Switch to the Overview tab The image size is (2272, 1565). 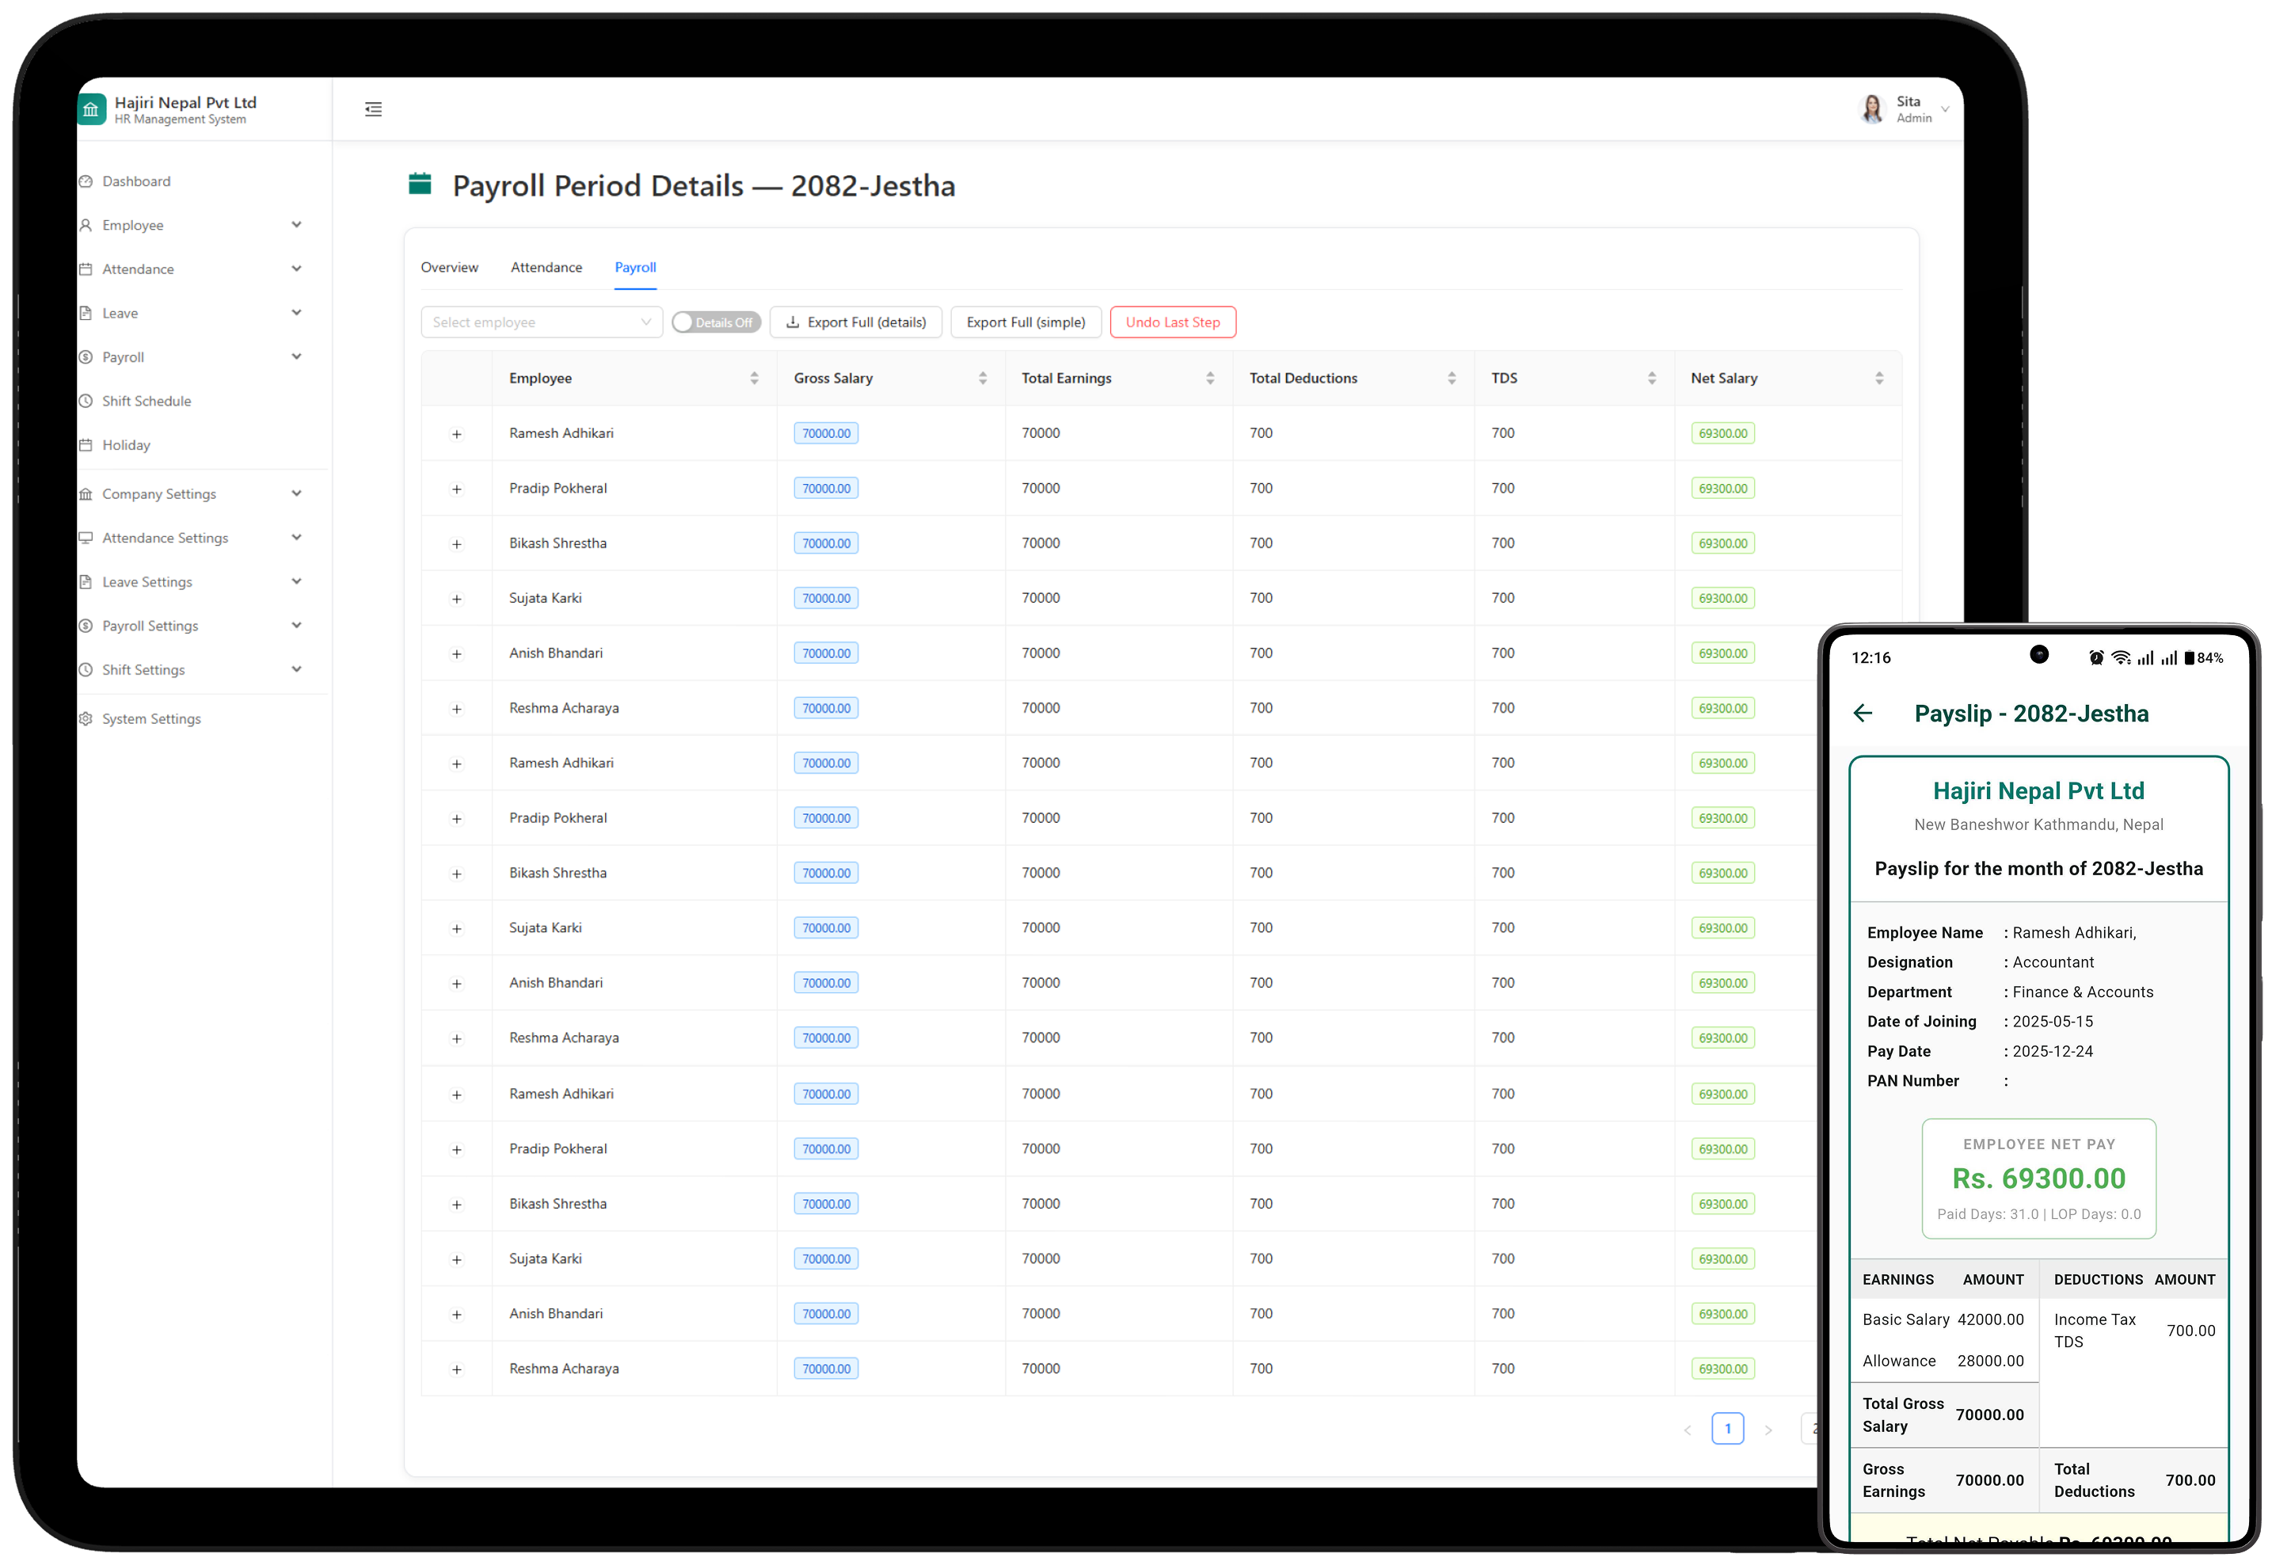pos(449,268)
